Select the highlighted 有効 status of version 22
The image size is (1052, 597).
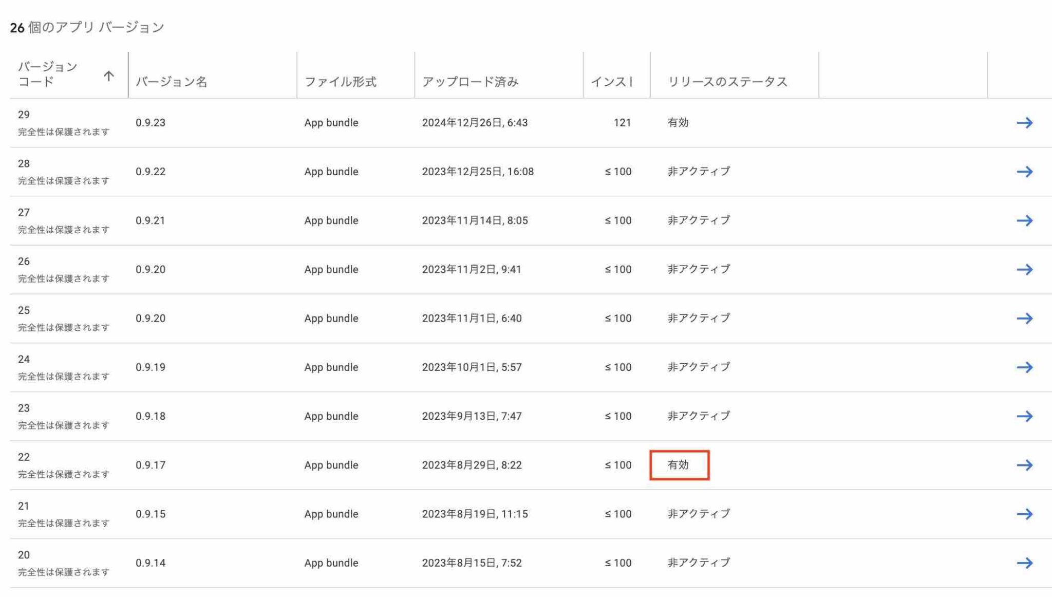tap(679, 465)
